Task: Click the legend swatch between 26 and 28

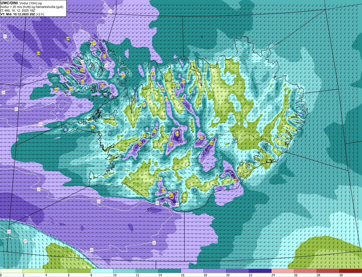Action: pos(305,271)
